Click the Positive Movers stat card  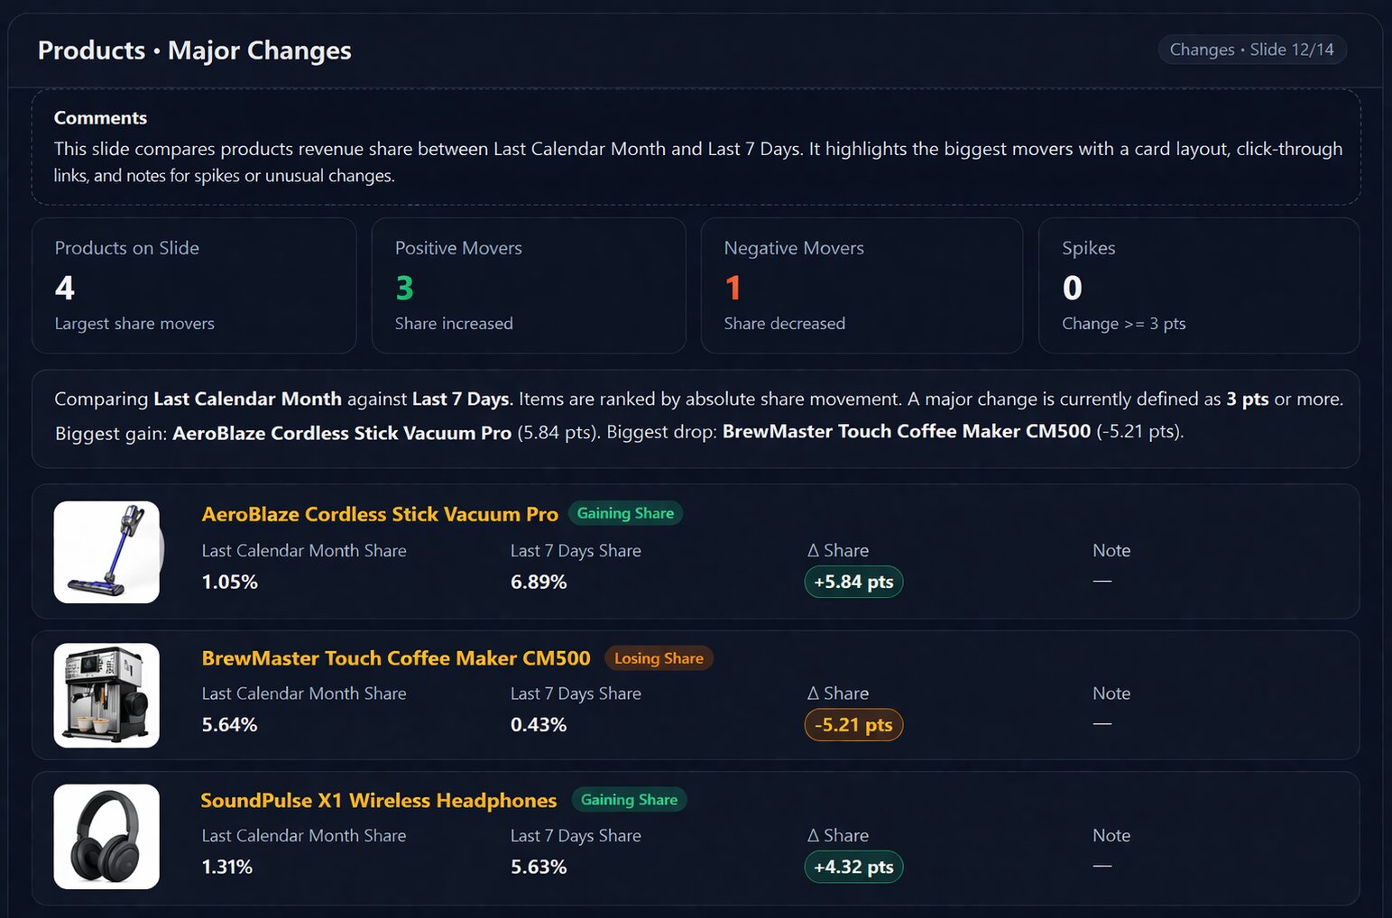pyautogui.click(x=529, y=285)
